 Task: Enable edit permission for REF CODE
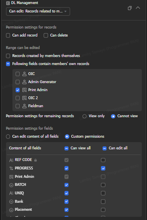pyautogui.click(x=103, y=160)
